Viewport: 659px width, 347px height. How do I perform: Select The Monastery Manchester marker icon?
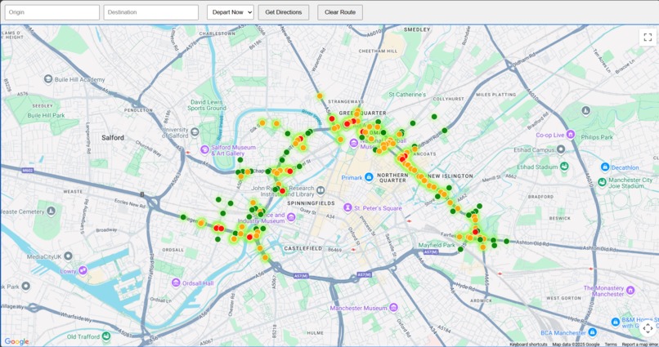(x=630, y=291)
